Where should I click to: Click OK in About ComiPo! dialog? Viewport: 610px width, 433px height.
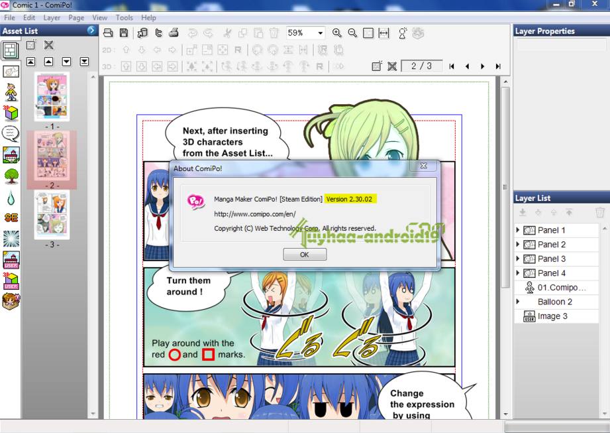click(305, 254)
